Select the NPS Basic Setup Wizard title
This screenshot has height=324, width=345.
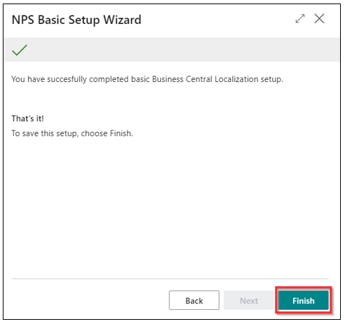[76, 20]
